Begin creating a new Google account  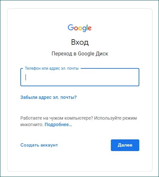39,145
